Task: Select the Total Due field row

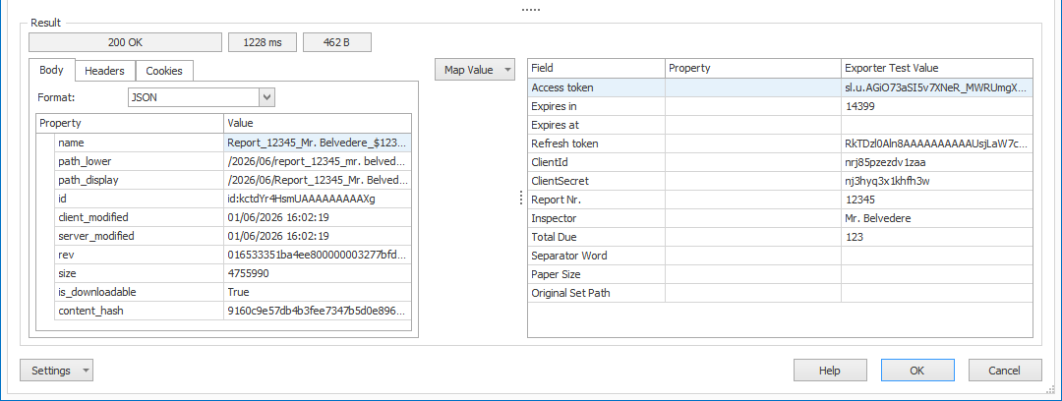Action: (x=780, y=237)
